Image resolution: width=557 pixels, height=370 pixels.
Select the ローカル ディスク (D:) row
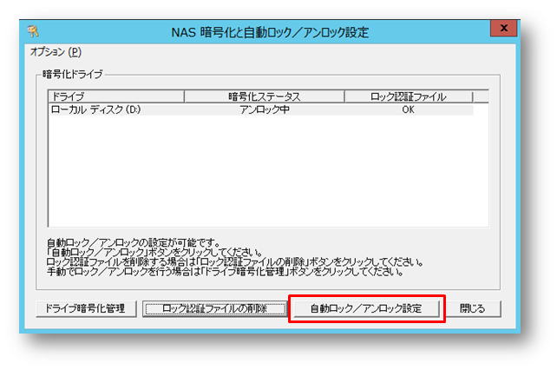click(261, 109)
